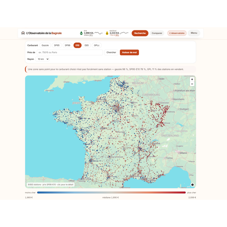Select the SP98 fuel option
Image resolution: width=227 pixels, height=227 pixels.
coord(68,45)
